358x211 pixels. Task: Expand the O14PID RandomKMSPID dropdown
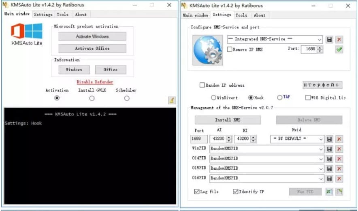(266, 159)
